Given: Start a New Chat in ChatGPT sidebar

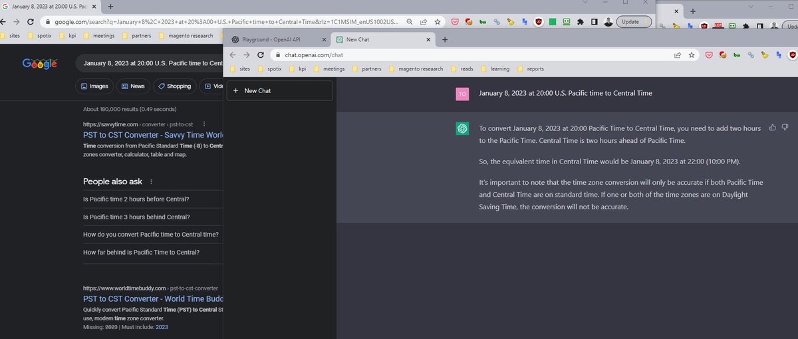Looking at the screenshot, I should pos(279,90).
